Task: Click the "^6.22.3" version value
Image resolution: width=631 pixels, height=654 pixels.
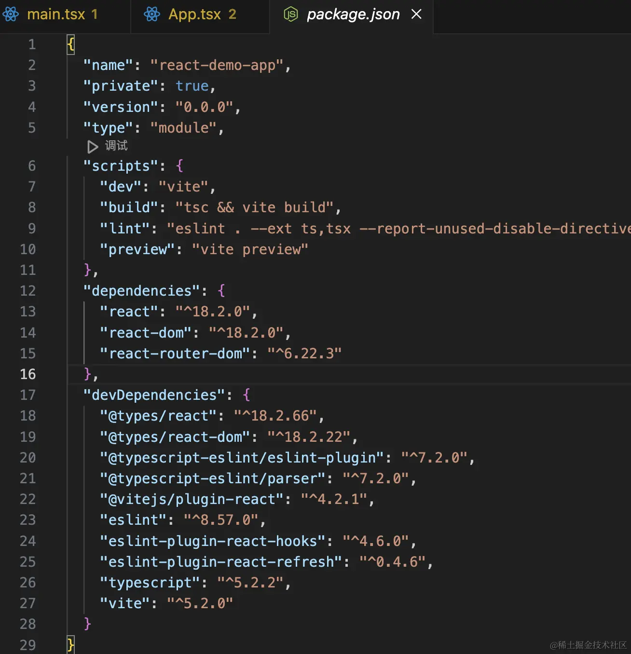Action: [304, 354]
